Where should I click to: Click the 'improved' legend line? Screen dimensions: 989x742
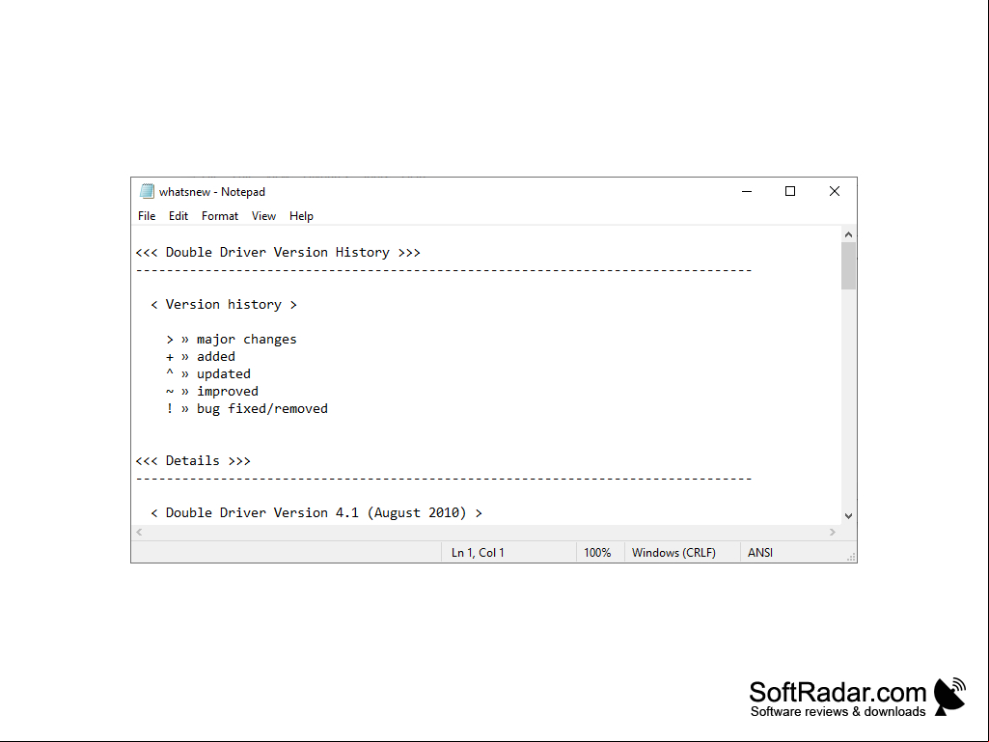point(212,391)
